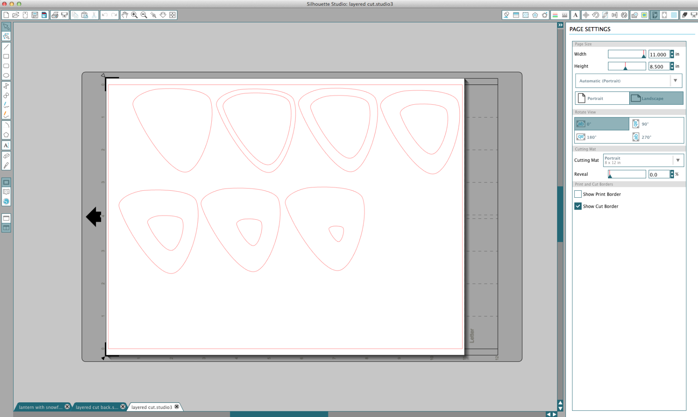The image size is (698, 417).
Task: Open the Fill Gradient panel
Action: point(516,15)
